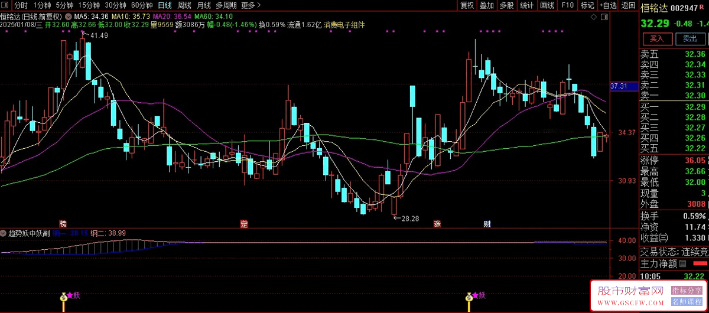Add stock via +自选 button
Viewport: 709px width, 313px height.
pyautogui.click(x=608, y=5)
